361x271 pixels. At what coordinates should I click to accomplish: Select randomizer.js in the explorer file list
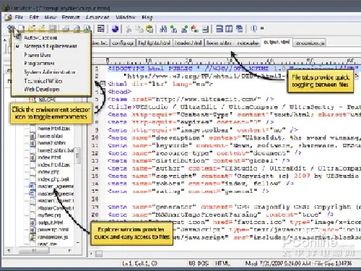pyautogui.click(x=53, y=237)
